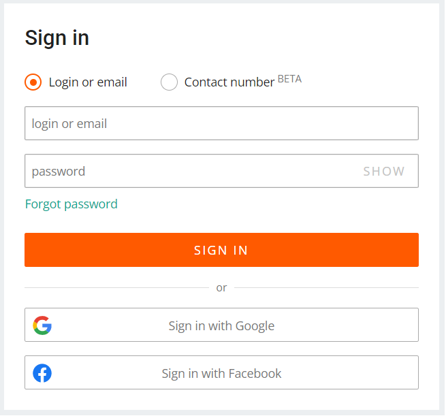Image resolution: width=446 pixels, height=416 pixels.
Task: Click the divider line left of "or"
Action: (116, 288)
